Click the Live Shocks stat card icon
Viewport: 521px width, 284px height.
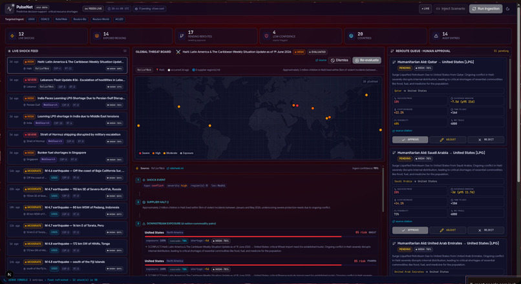[x=12, y=36]
